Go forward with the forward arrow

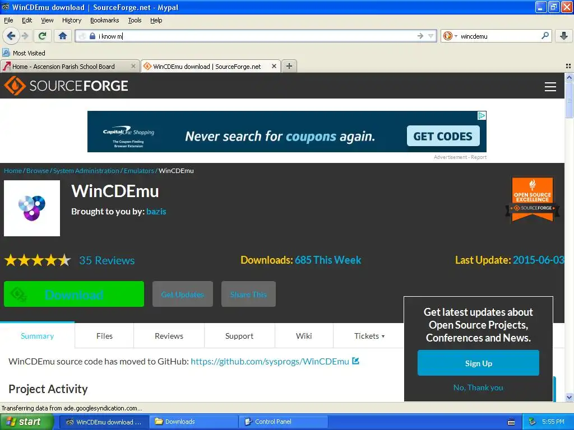25,36
